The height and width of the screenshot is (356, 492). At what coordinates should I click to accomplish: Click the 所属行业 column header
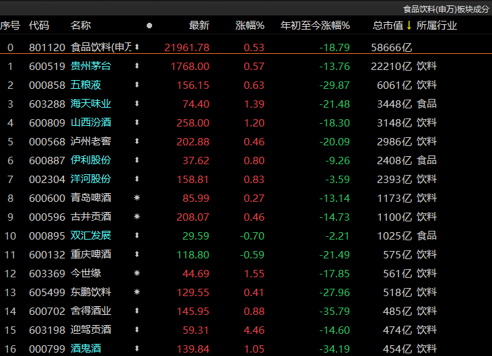[436, 25]
